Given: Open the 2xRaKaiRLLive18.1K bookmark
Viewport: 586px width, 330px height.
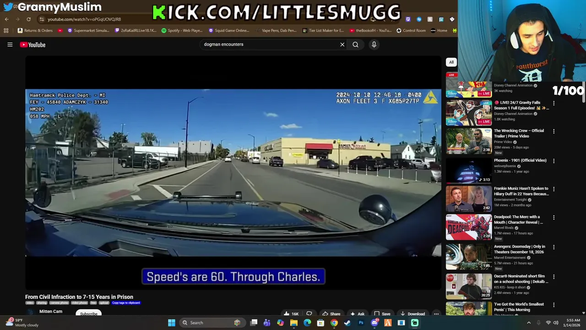Looking at the screenshot, I should 136,30.
